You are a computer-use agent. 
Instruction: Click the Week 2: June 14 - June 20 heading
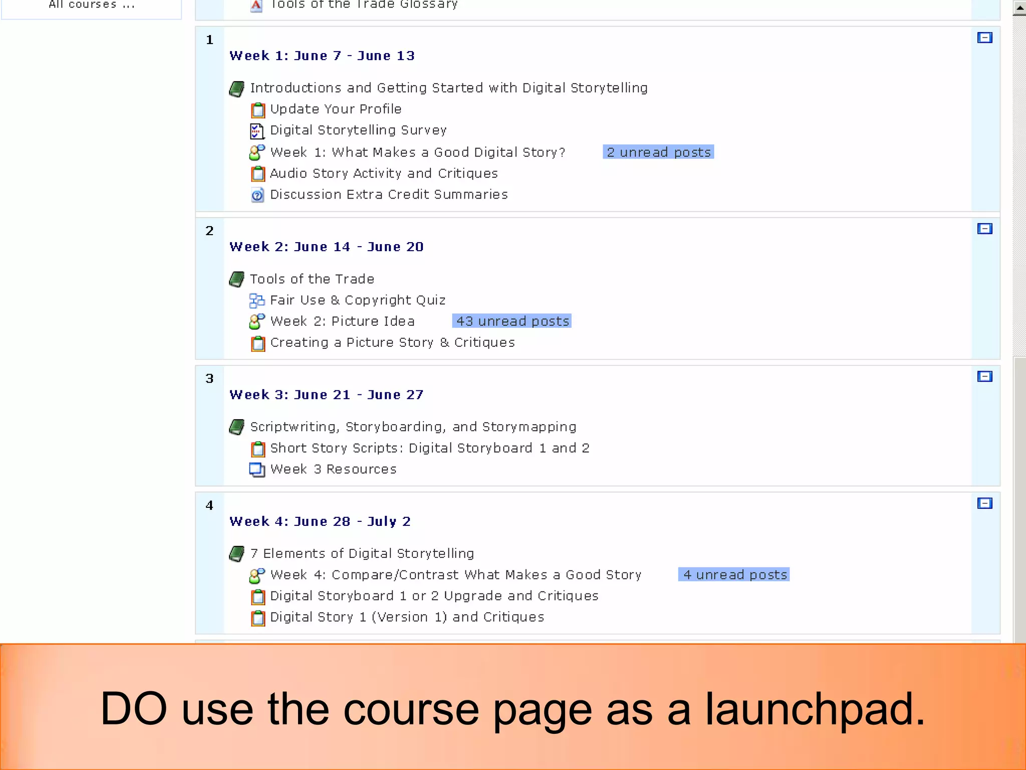(x=327, y=247)
